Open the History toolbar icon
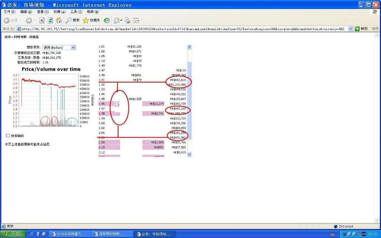381x238 pixels. pyautogui.click(x=107, y=20)
